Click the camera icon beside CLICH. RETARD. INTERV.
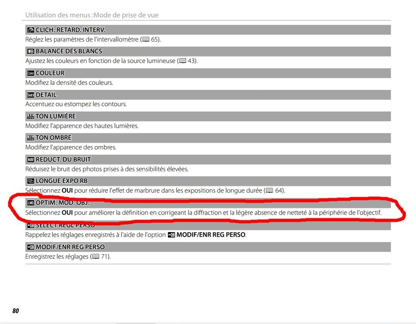 tap(30, 30)
